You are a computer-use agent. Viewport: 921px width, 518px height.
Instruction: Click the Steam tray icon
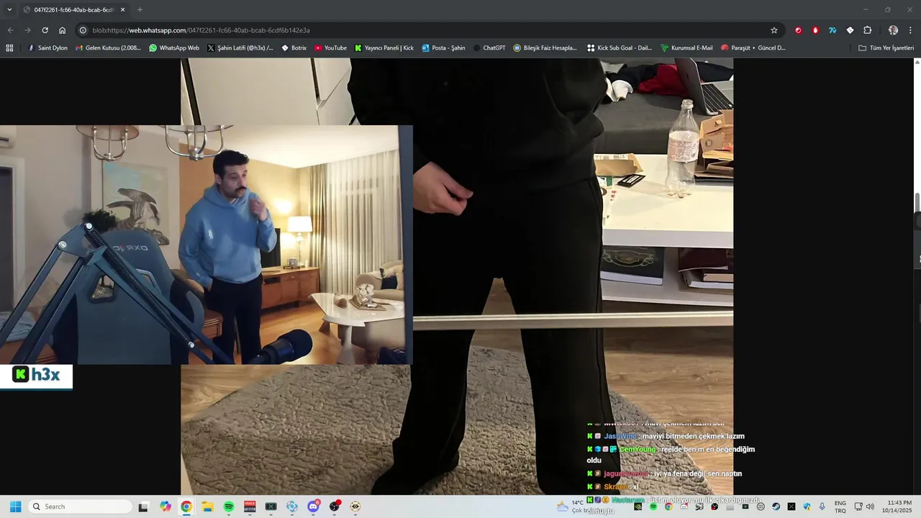(776, 506)
